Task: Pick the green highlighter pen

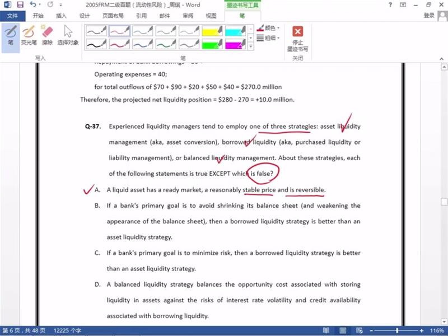Action: [212, 44]
